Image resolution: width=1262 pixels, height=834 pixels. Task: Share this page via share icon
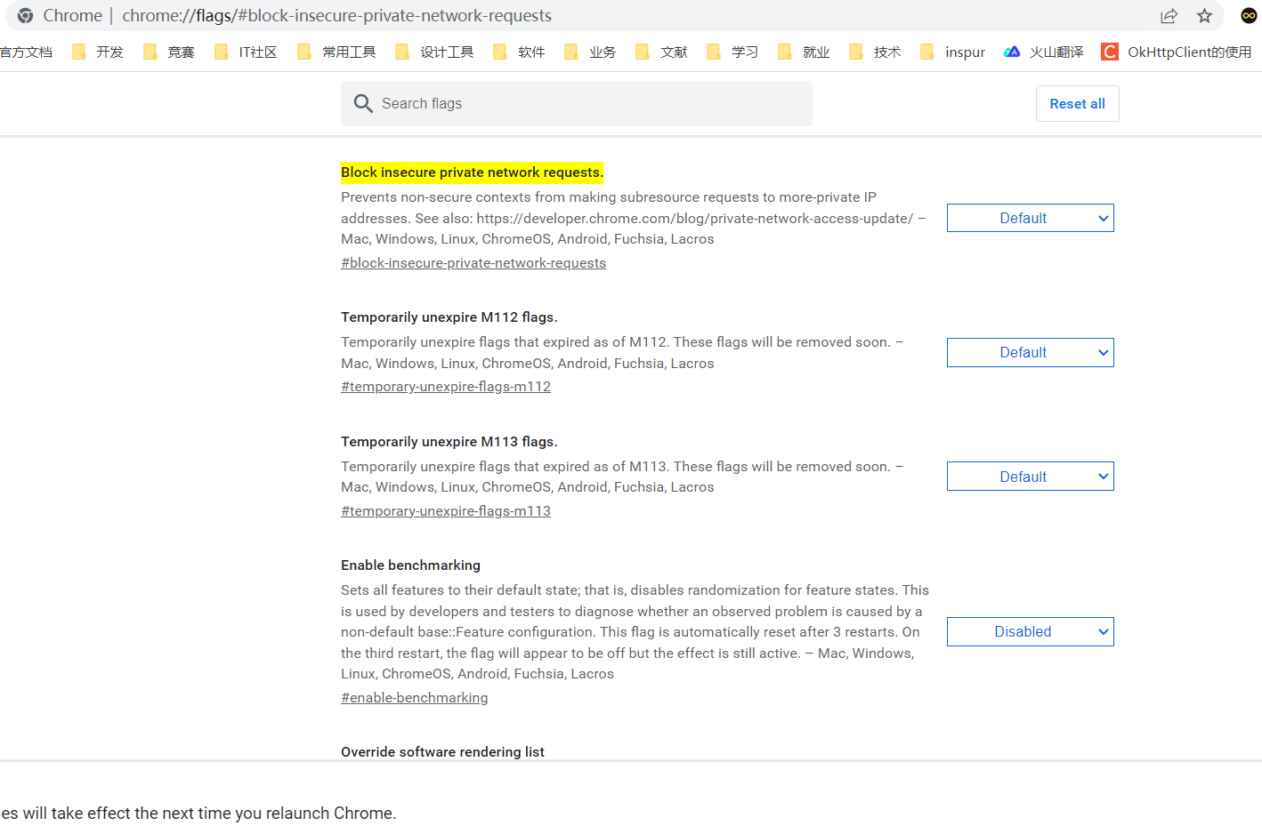pos(1169,15)
